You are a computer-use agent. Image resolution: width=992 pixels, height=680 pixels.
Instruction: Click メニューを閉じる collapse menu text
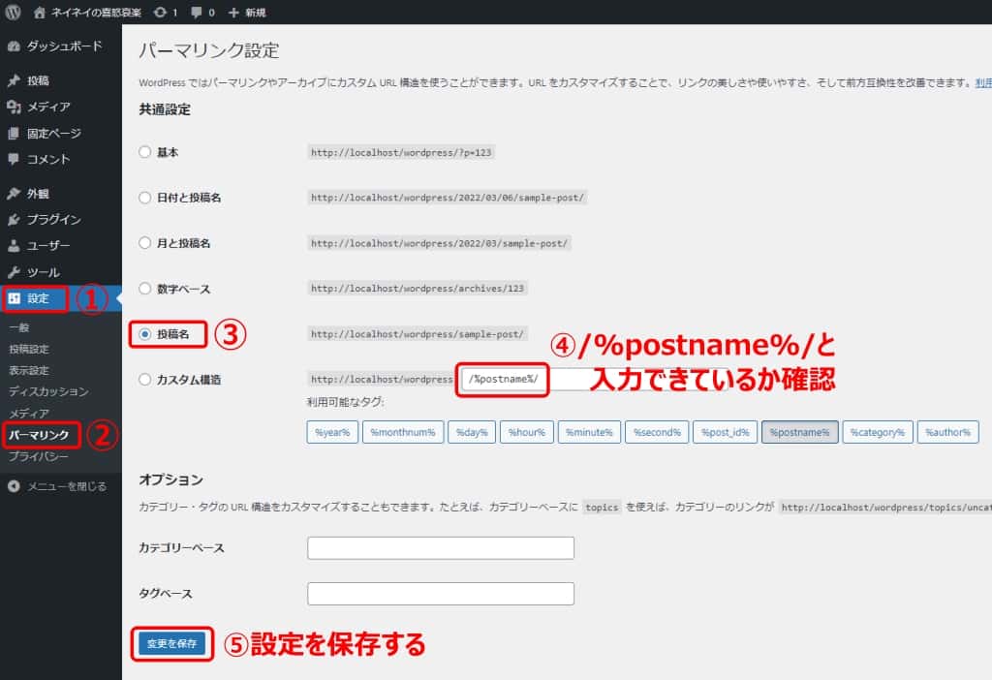tap(67, 486)
